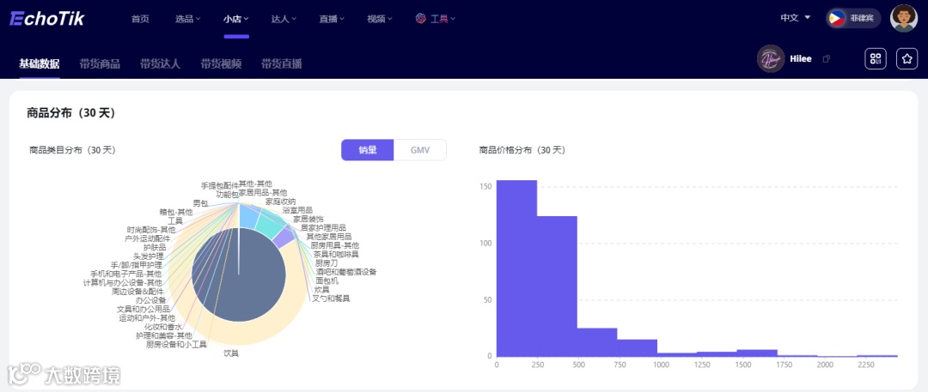
Task: Click the pie label 手机和电子产品-其他
Action: (x=125, y=274)
